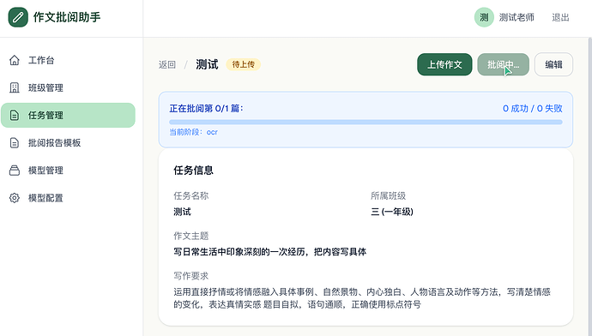Open 模型配置 settings page
Screen dimensions: 592x336
click(68, 198)
